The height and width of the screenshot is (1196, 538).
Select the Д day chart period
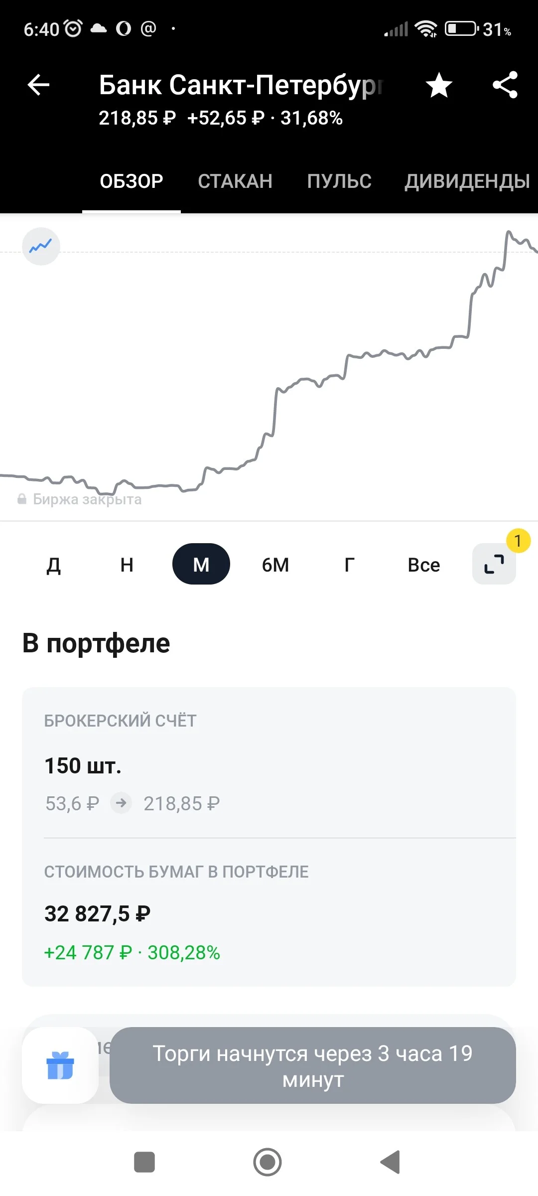tap(53, 565)
